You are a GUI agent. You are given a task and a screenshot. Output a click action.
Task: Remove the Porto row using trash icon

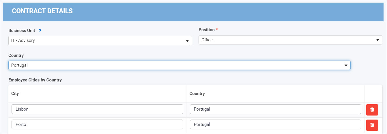pos(372,125)
